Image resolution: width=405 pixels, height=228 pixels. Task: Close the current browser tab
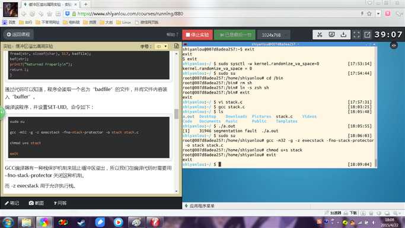[75, 4]
